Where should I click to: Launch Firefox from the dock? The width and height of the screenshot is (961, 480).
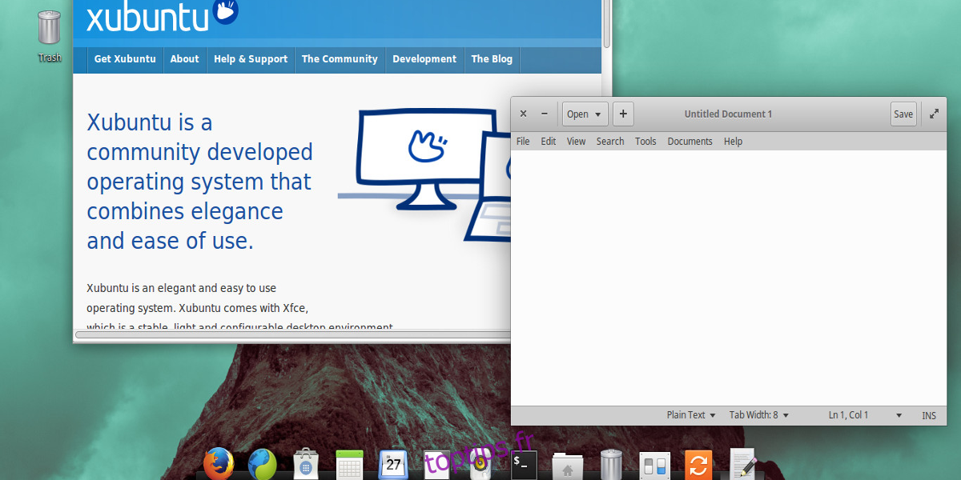218,463
